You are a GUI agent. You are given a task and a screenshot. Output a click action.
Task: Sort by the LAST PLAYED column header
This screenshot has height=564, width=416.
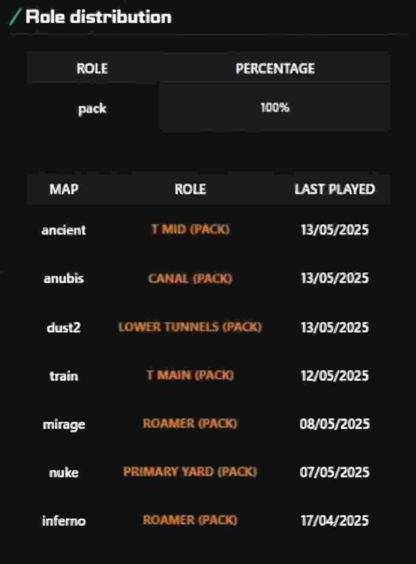(335, 189)
